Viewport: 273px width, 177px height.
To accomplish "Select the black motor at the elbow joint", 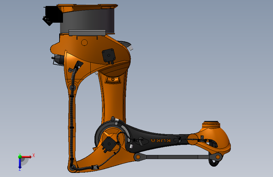I will click(x=109, y=144).
